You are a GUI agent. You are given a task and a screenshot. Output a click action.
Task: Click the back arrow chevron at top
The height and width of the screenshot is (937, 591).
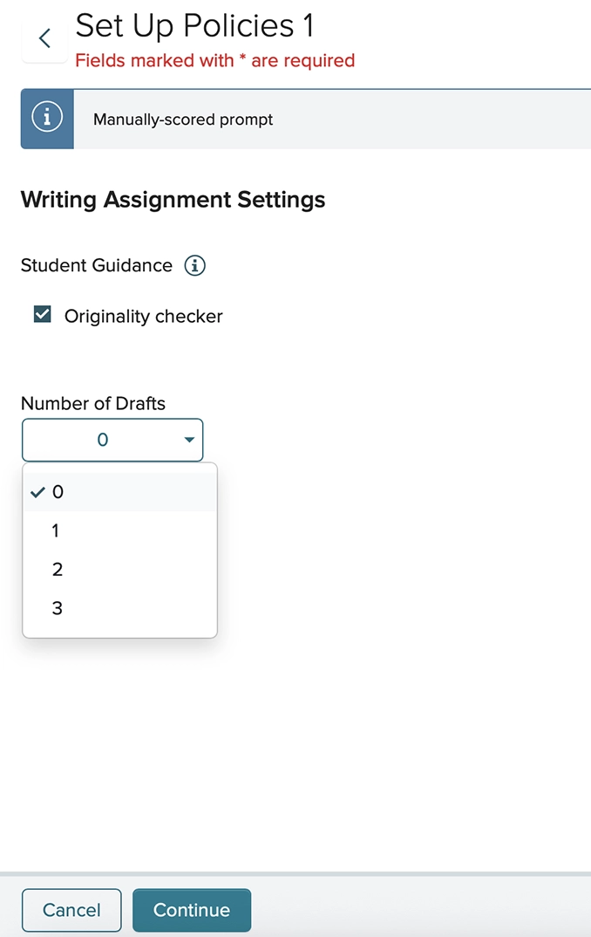click(44, 38)
